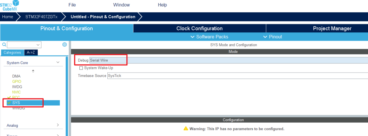368x136 pixels.
Task: Expand the Analog category
Action: point(33,125)
